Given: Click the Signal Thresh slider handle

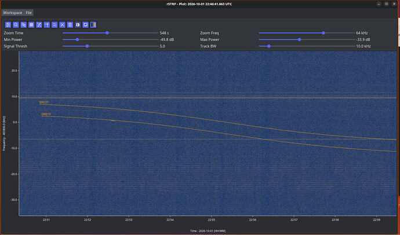Looking at the screenshot, I should 87,46.
